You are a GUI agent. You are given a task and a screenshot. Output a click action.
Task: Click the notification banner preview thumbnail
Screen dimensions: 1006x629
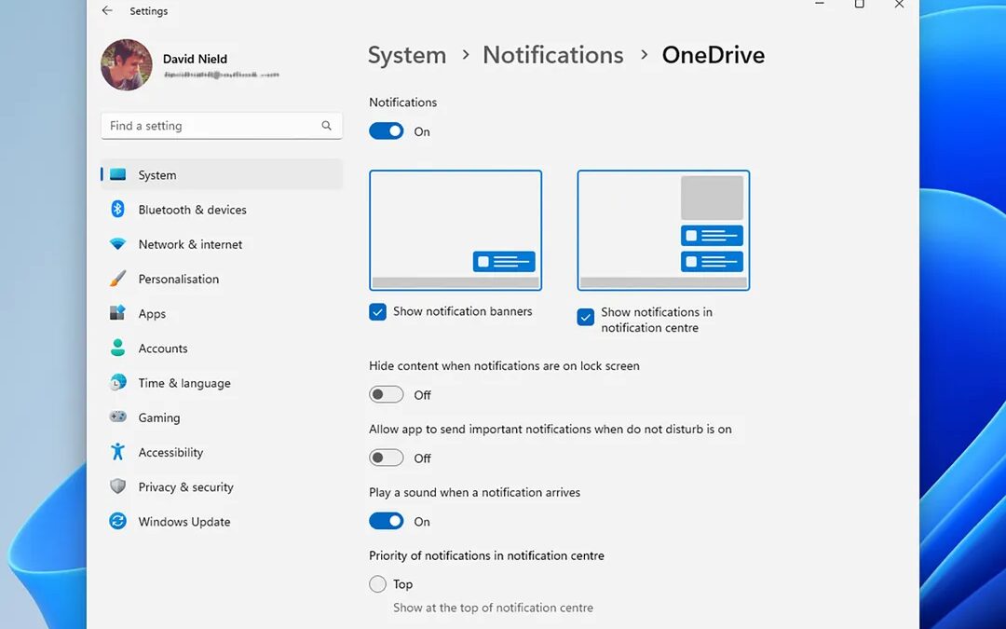pyautogui.click(x=455, y=230)
